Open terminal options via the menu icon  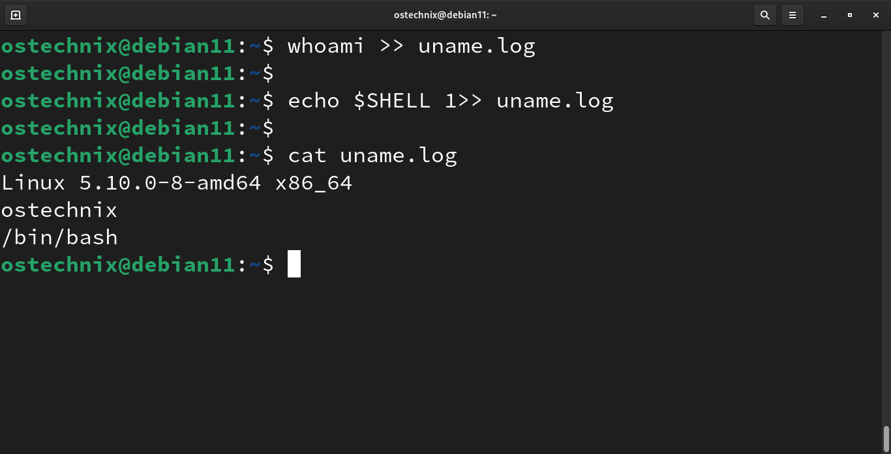click(792, 14)
